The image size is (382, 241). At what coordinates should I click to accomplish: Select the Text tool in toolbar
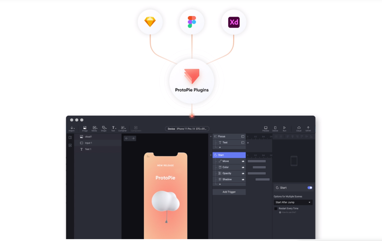point(113,129)
